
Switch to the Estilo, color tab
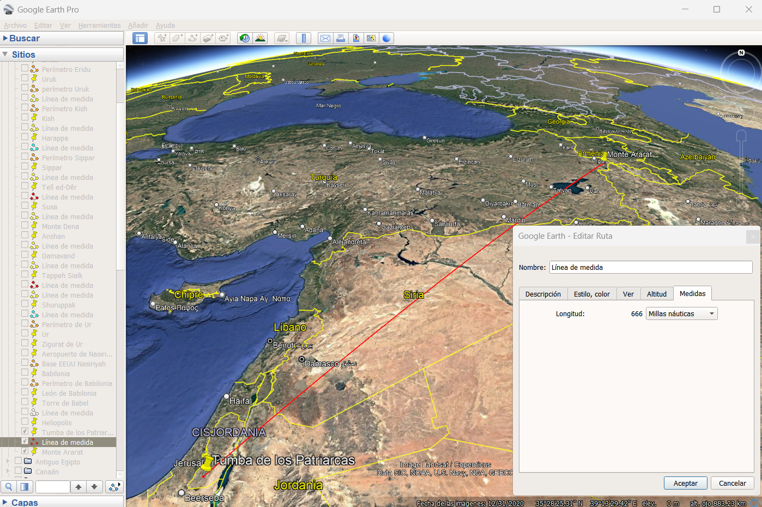(x=592, y=294)
